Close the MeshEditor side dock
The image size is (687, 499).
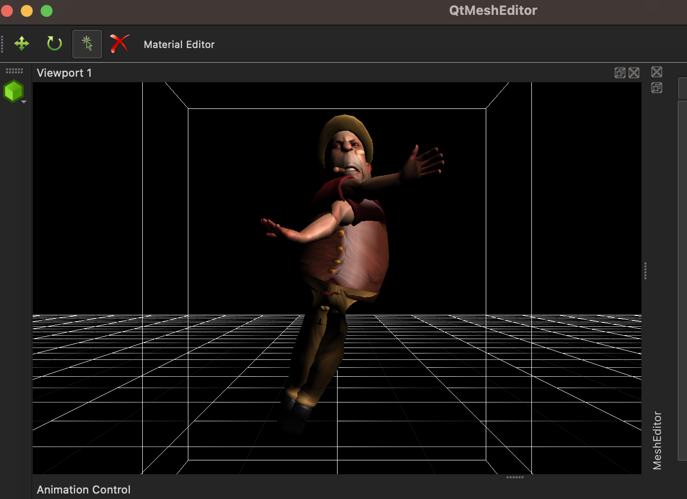pos(657,72)
